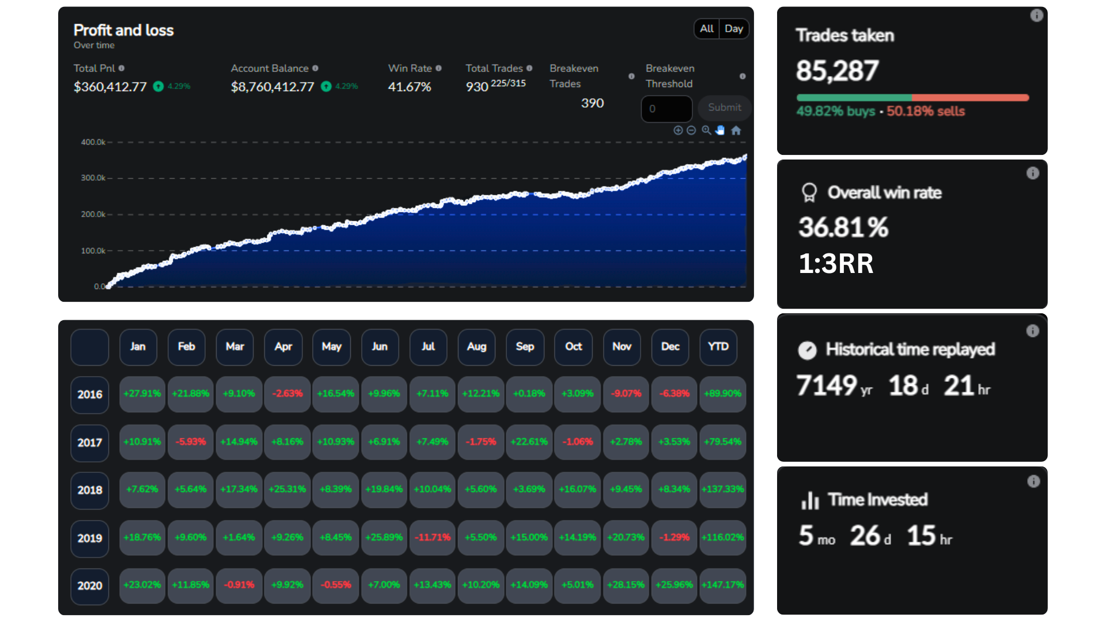Click info icon beside Total Pnl
Image resolution: width=1106 pixels, height=622 pixels.
122,68
